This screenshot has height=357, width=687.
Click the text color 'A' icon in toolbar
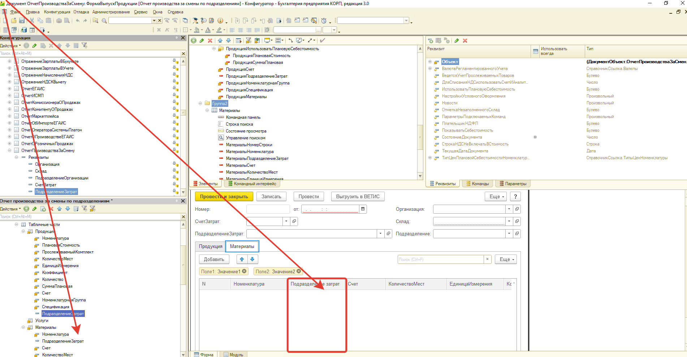coord(208,30)
